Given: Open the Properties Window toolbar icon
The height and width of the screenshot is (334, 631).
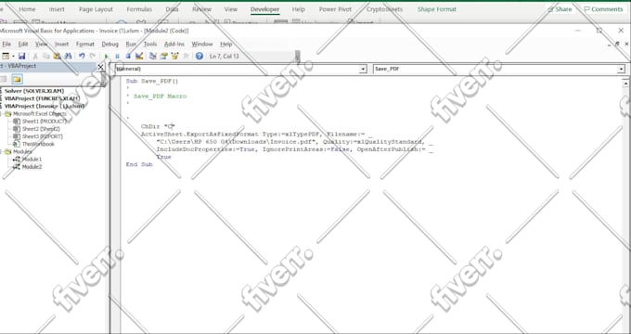Looking at the screenshot, I should point(164,56).
